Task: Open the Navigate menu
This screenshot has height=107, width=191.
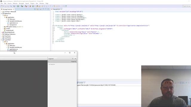Action: pyautogui.click(x=21, y=3)
